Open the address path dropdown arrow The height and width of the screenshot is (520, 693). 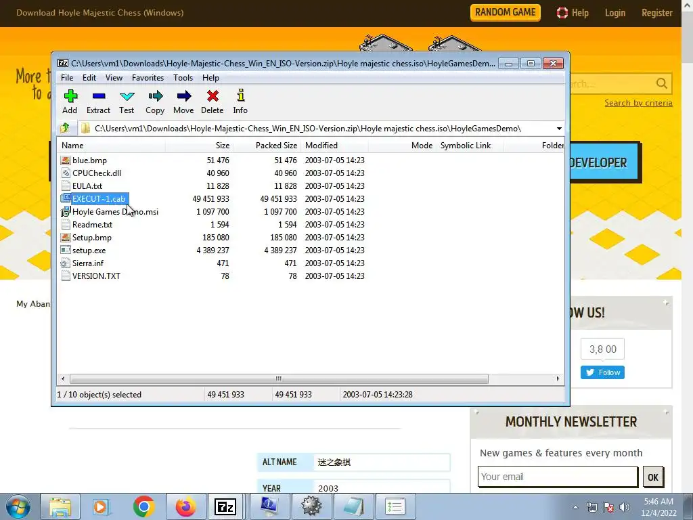pos(559,129)
